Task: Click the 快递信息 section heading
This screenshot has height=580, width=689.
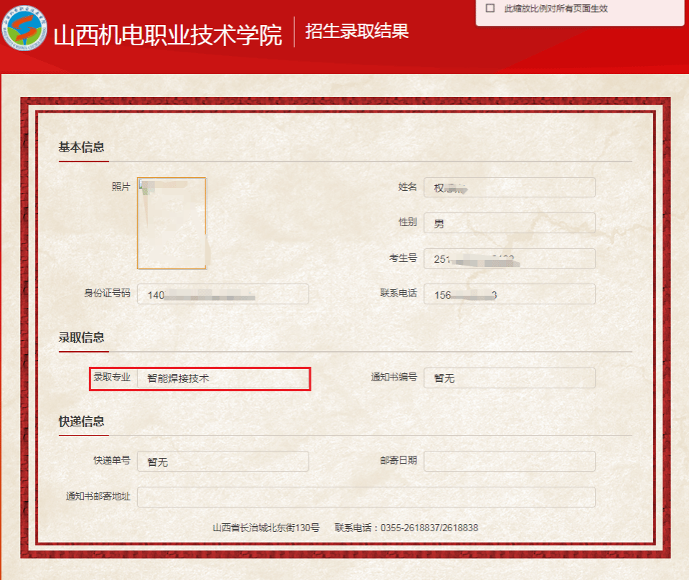Action: click(x=81, y=421)
